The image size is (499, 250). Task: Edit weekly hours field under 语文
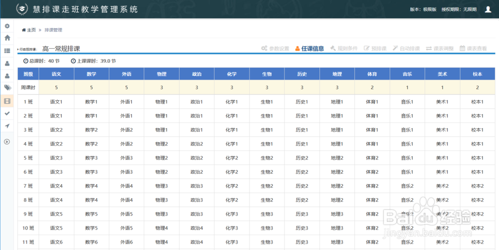click(56, 87)
